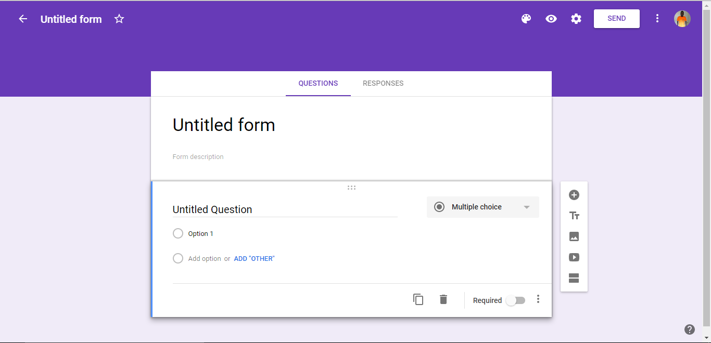Delete the question with trash icon

click(443, 299)
